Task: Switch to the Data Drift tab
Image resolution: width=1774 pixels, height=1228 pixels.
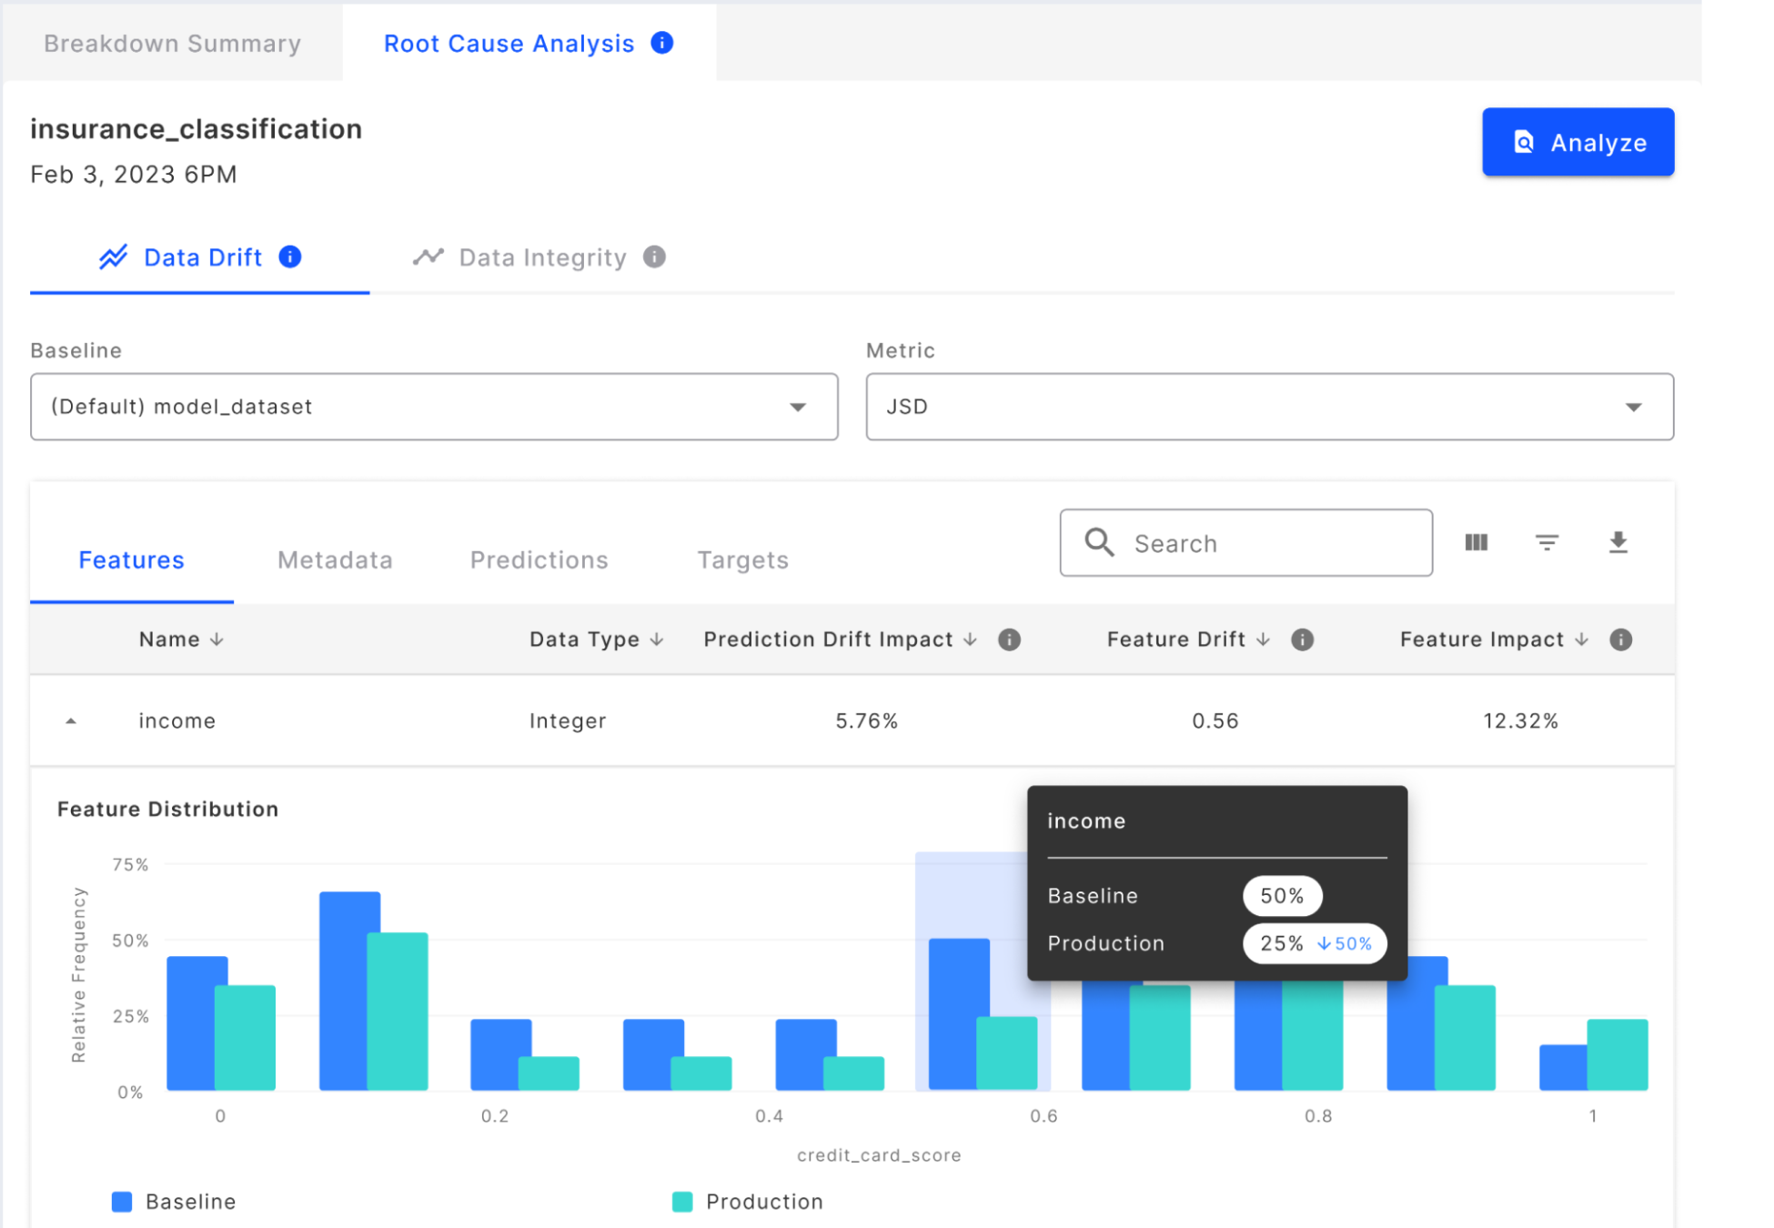Action: [200, 257]
